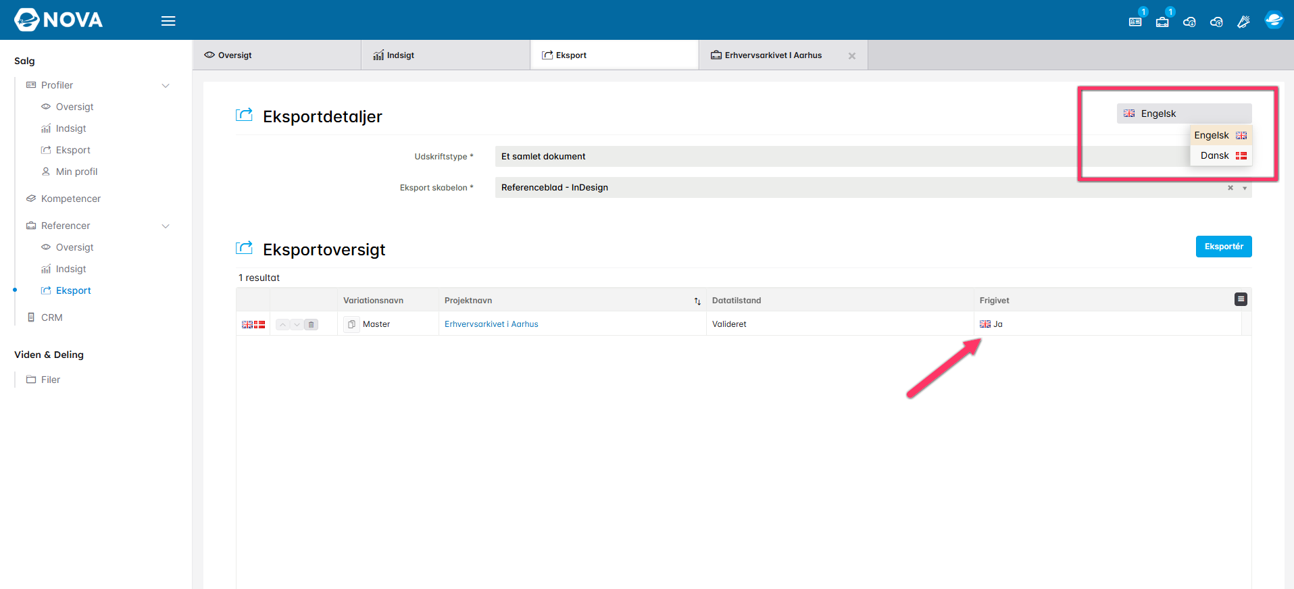Collapse the Referencer section
This screenshot has height=589, width=1294.
click(x=166, y=226)
